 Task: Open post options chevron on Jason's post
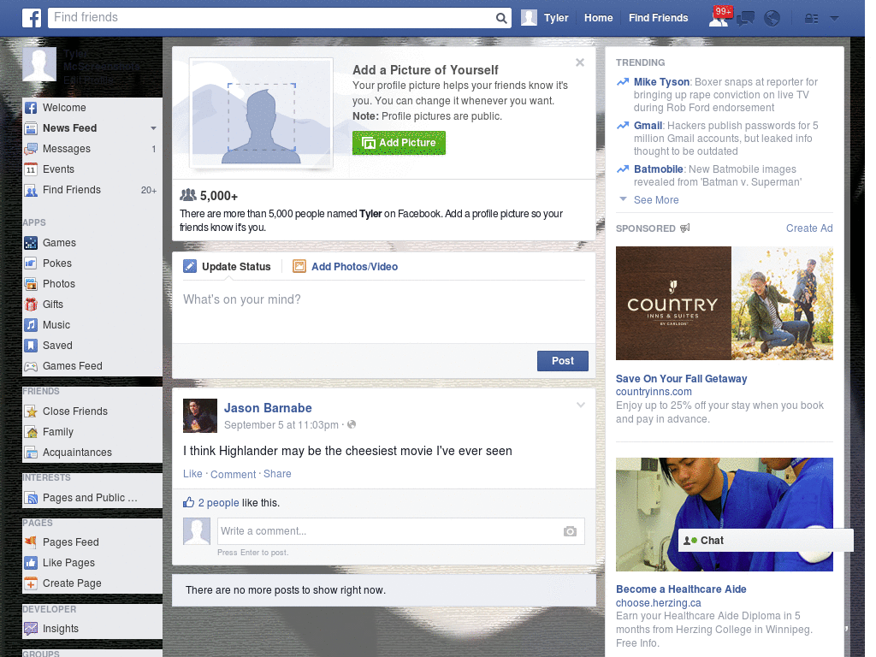tap(581, 405)
